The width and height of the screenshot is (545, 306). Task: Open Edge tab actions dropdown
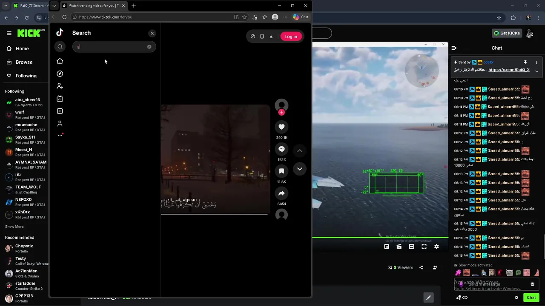pos(54,6)
